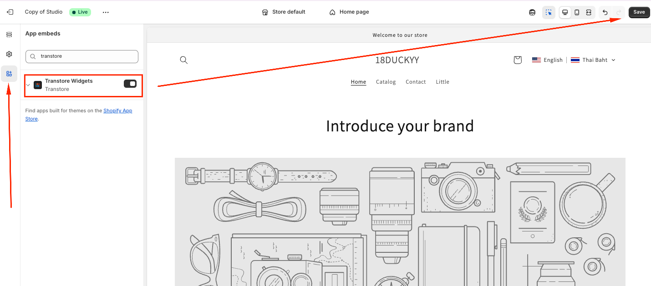The image size is (651, 286).
Task: Go to Catalog menu item
Action: pos(386,82)
